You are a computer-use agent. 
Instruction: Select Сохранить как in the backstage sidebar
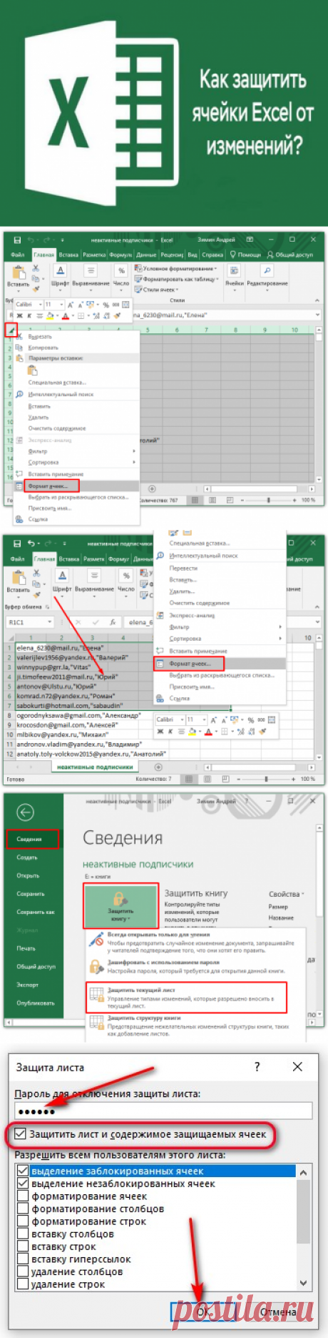35,912
